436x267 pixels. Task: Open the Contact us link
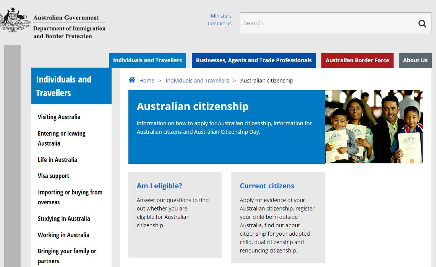click(220, 24)
